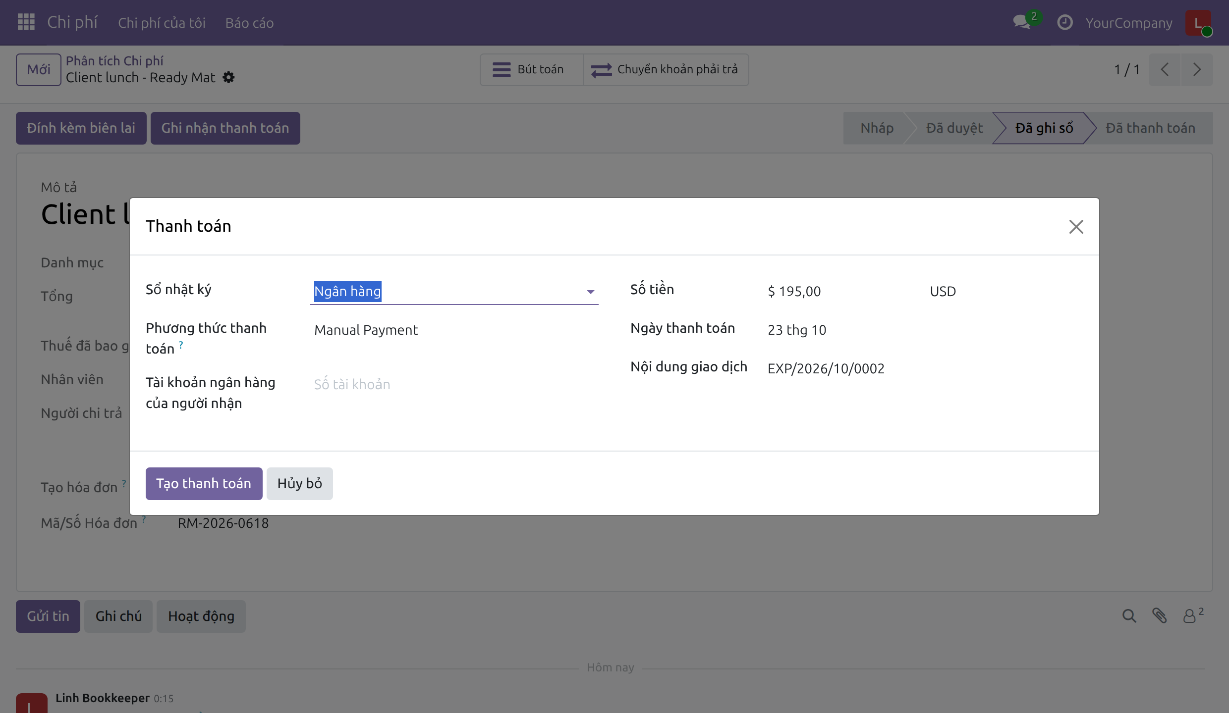
Task: Go to the previous record arrow
Action: 1165,69
